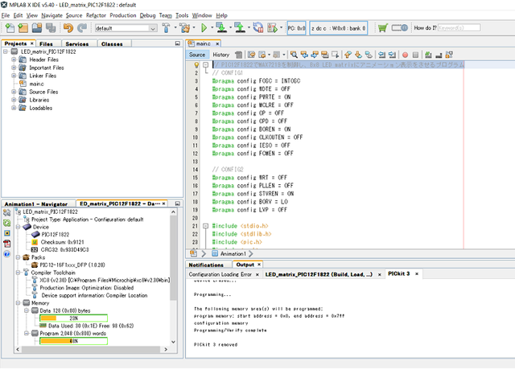Click the Build Project hammer icon
Image resolution: width=515 pixels, height=386 pixels.
tap(167, 28)
